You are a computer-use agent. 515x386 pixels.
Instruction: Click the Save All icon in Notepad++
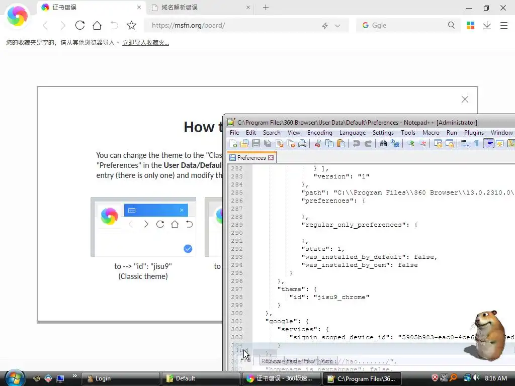coord(268,143)
